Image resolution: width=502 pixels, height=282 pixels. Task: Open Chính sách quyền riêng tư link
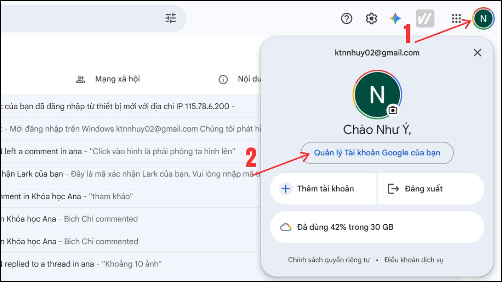(x=329, y=260)
